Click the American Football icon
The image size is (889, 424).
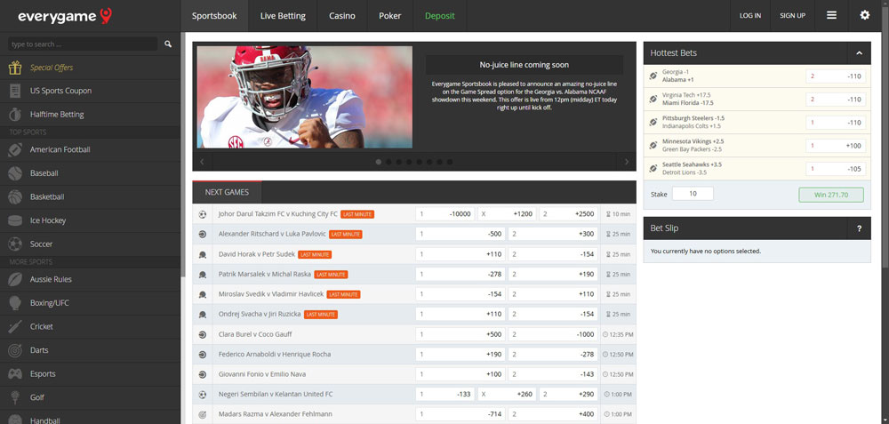click(15, 149)
